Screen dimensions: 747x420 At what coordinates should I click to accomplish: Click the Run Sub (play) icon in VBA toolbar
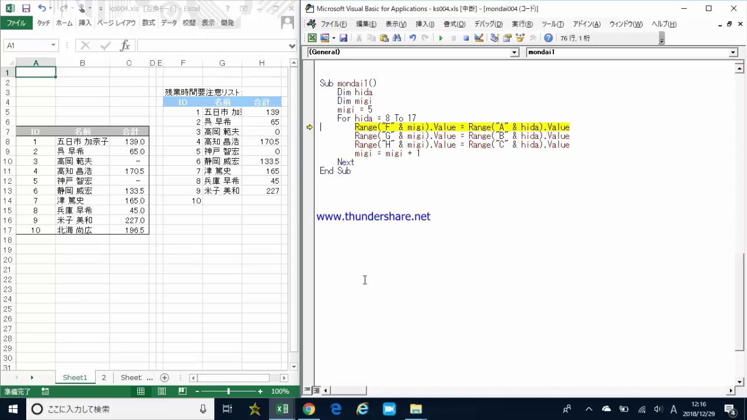tap(441, 38)
